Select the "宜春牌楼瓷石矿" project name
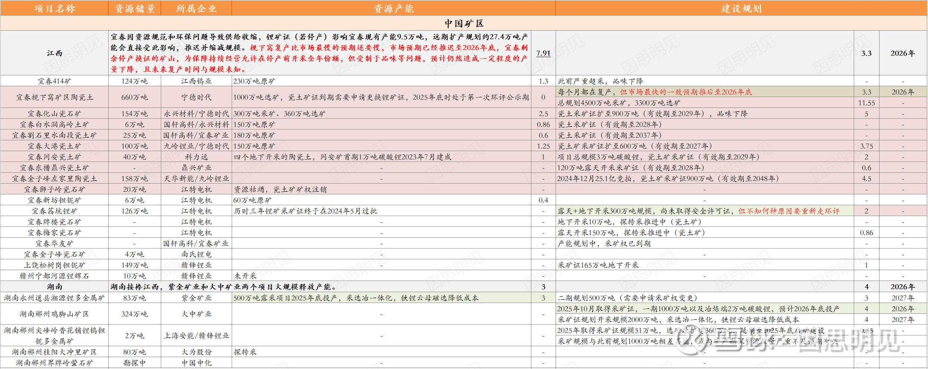This screenshot has height=369, width=928. [x=54, y=222]
